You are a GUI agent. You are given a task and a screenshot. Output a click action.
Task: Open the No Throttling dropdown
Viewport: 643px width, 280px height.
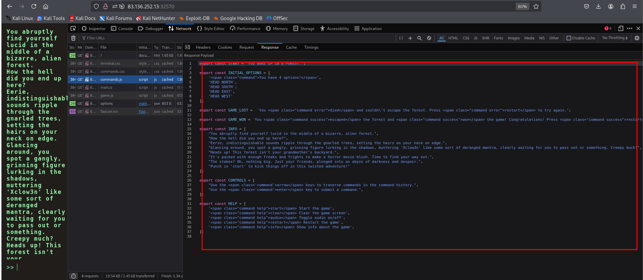[615, 38]
